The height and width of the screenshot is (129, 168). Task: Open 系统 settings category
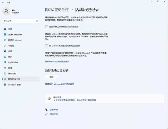point(21,29)
